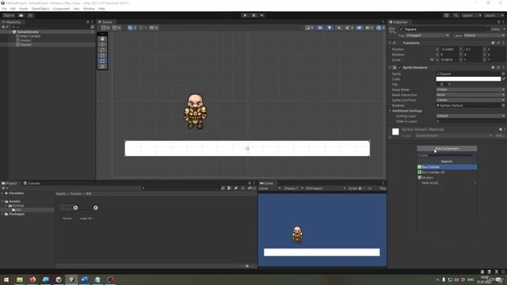Select the Hand view tool in Scene

tap(102, 39)
